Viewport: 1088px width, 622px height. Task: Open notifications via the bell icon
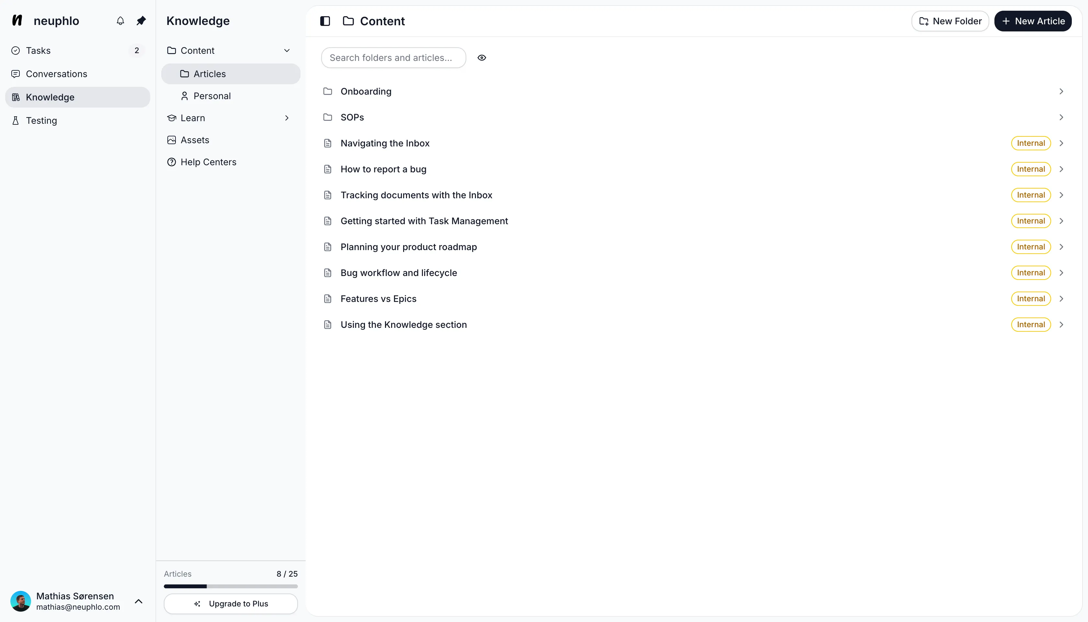[120, 20]
